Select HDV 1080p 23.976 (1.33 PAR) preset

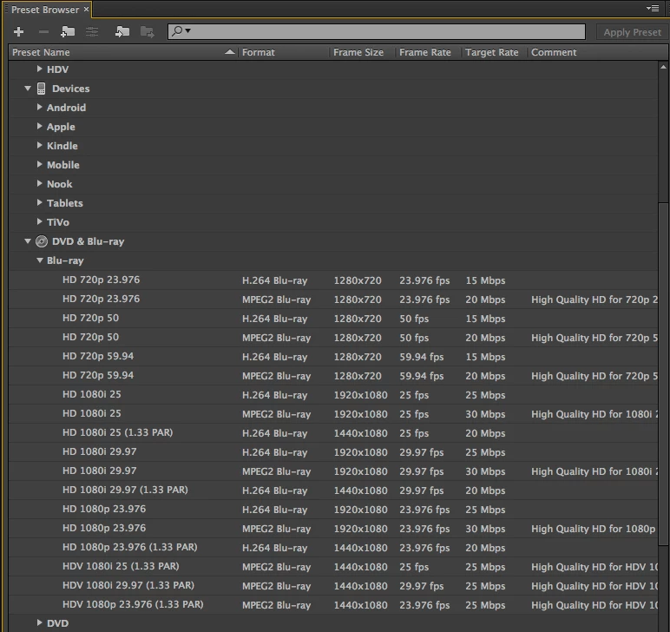333,604
